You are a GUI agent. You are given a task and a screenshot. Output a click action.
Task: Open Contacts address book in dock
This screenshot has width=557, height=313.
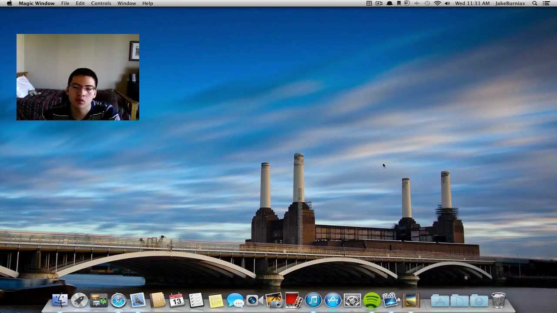click(x=157, y=300)
